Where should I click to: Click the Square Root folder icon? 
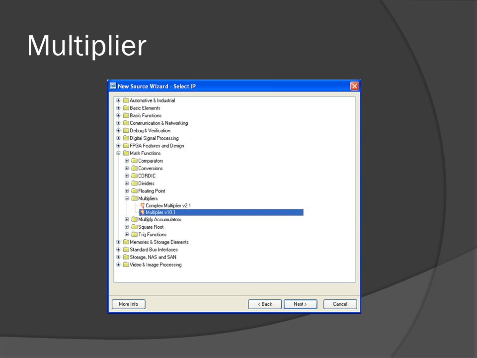[x=135, y=227]
